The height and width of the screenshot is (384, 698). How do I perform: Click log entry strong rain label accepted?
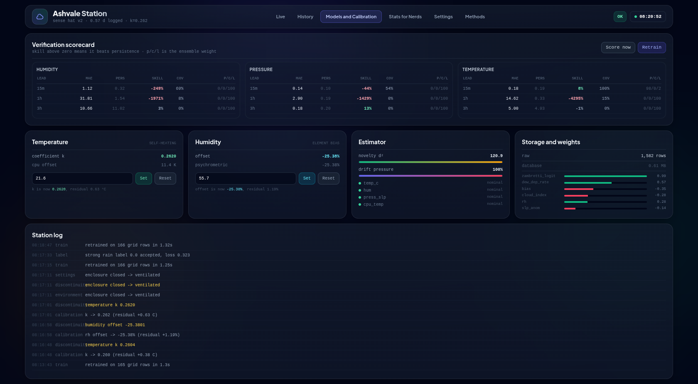349,255
